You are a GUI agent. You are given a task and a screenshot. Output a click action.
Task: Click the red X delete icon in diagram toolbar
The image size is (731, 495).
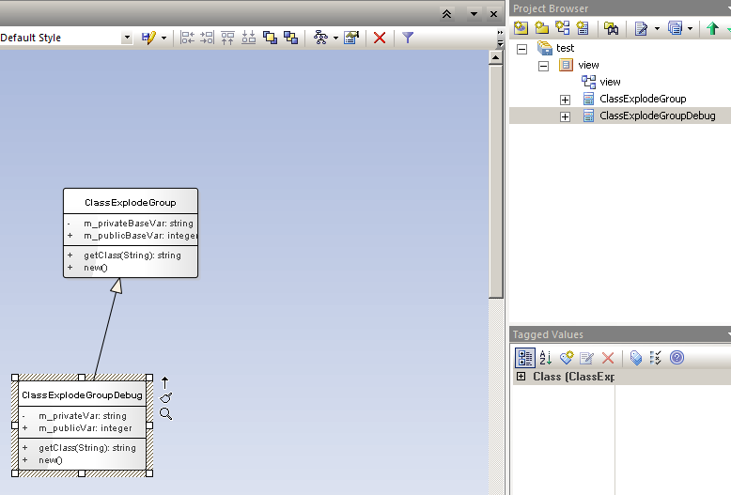(380, 38)
